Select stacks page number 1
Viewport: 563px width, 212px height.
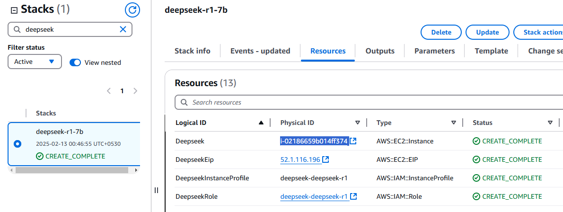click(122, 91)
